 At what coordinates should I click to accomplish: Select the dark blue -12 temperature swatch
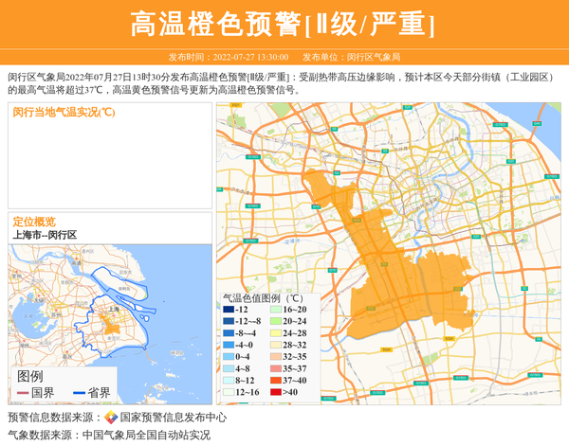tap(228, 310)
